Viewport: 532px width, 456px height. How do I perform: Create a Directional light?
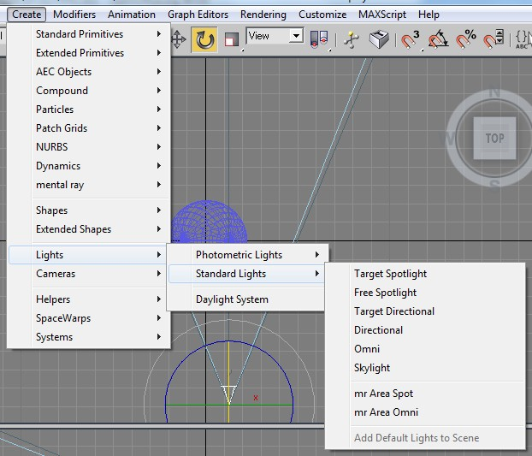425,330
